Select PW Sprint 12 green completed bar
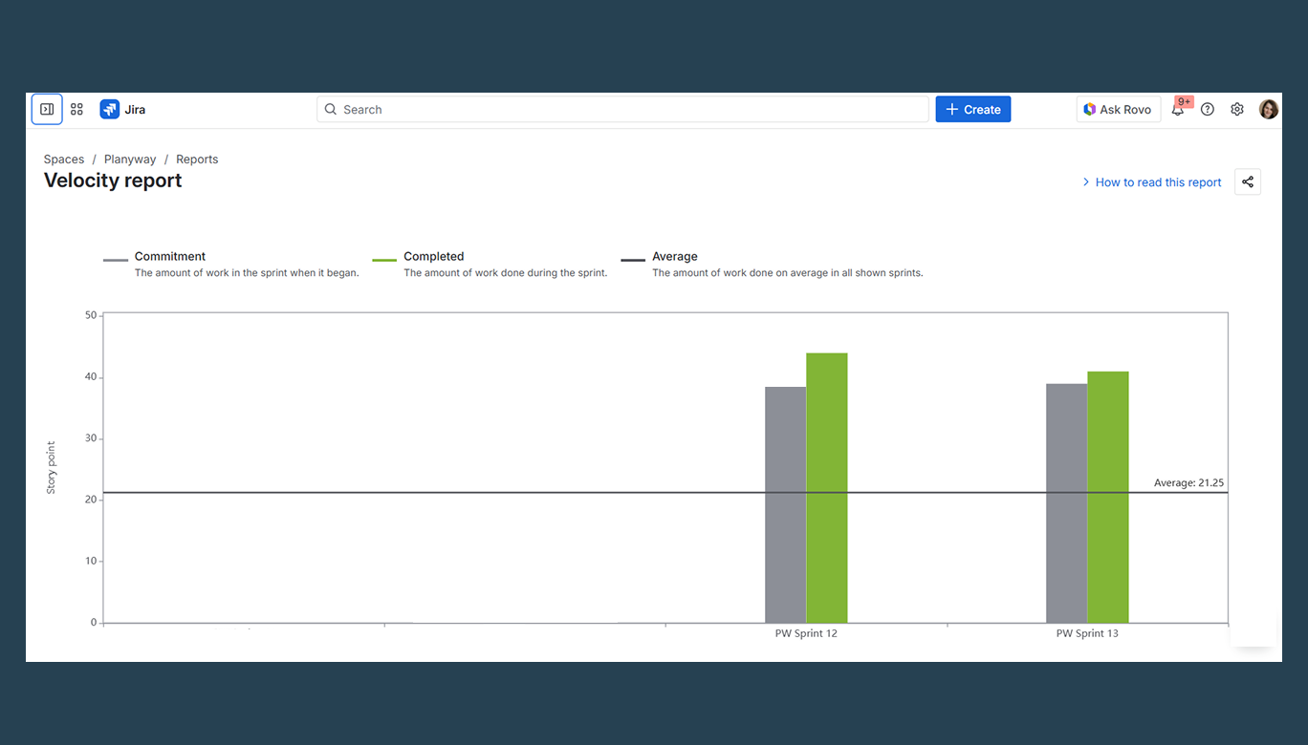This screenshot has width=1308, height=745. 827,488
